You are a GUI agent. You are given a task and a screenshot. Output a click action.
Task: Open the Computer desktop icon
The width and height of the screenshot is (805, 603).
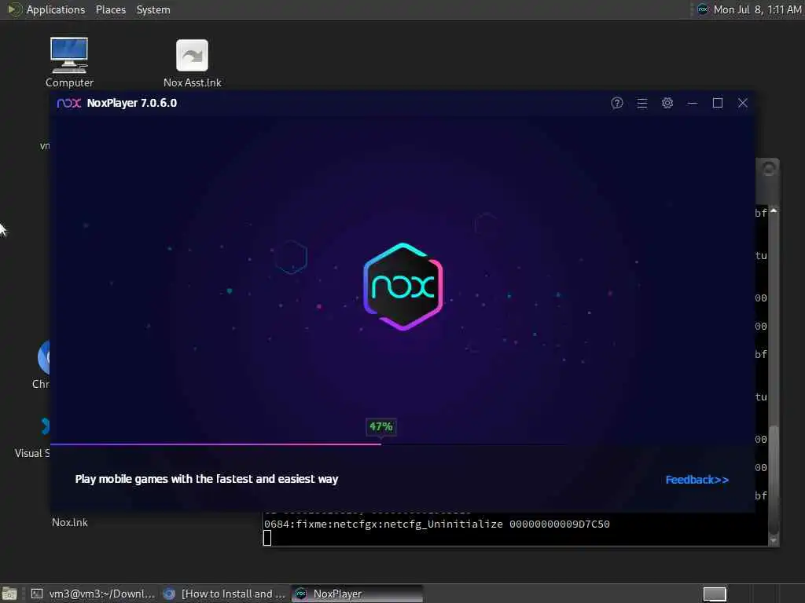69,63
